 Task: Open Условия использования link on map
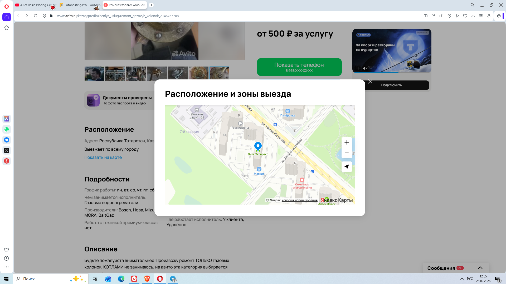pos(299,200)
